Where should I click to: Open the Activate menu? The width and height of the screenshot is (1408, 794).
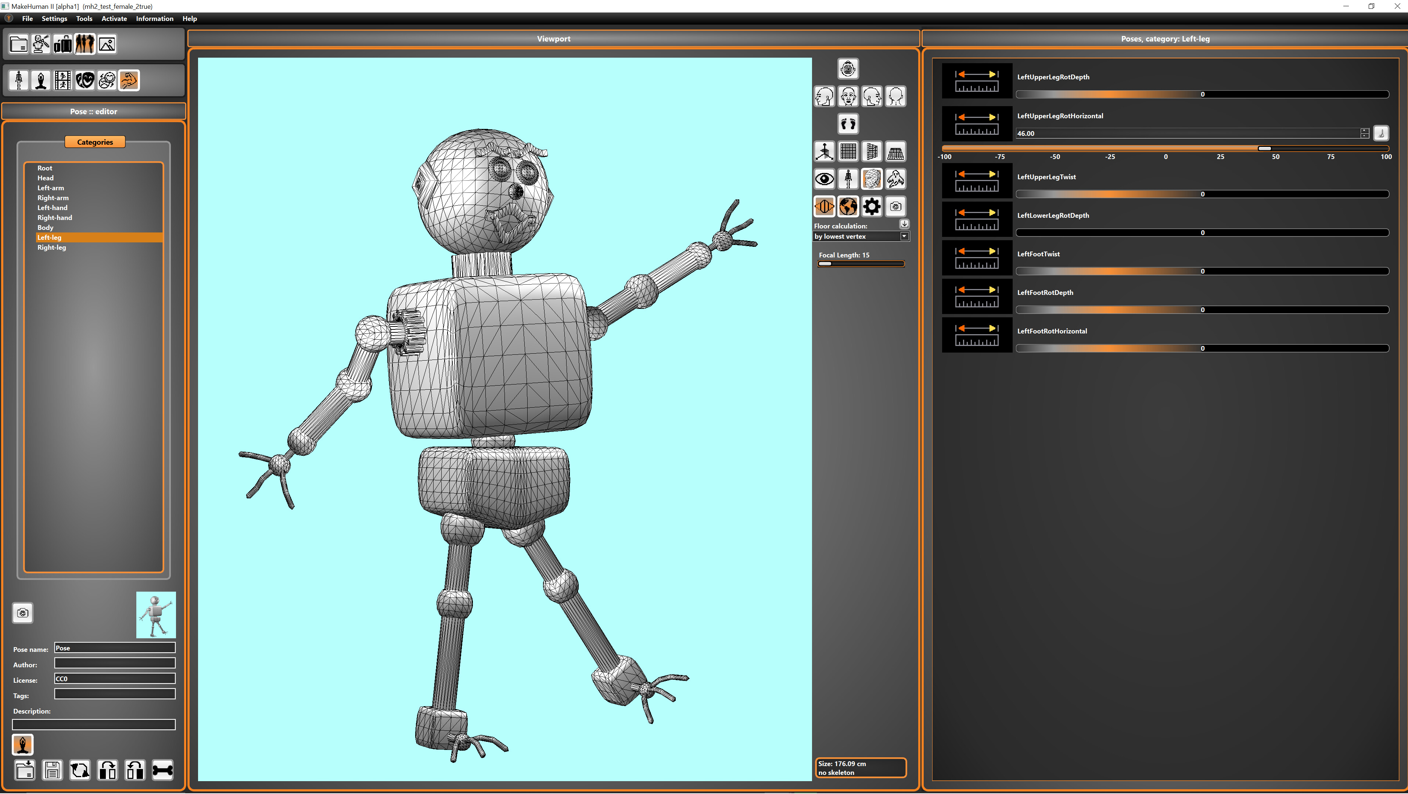114,19
